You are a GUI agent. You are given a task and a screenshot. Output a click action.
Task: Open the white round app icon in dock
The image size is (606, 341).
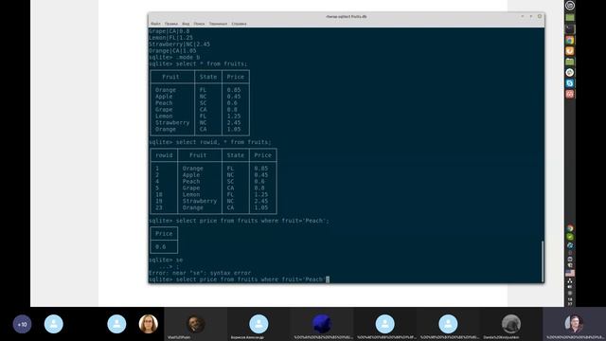coord(570,72)
